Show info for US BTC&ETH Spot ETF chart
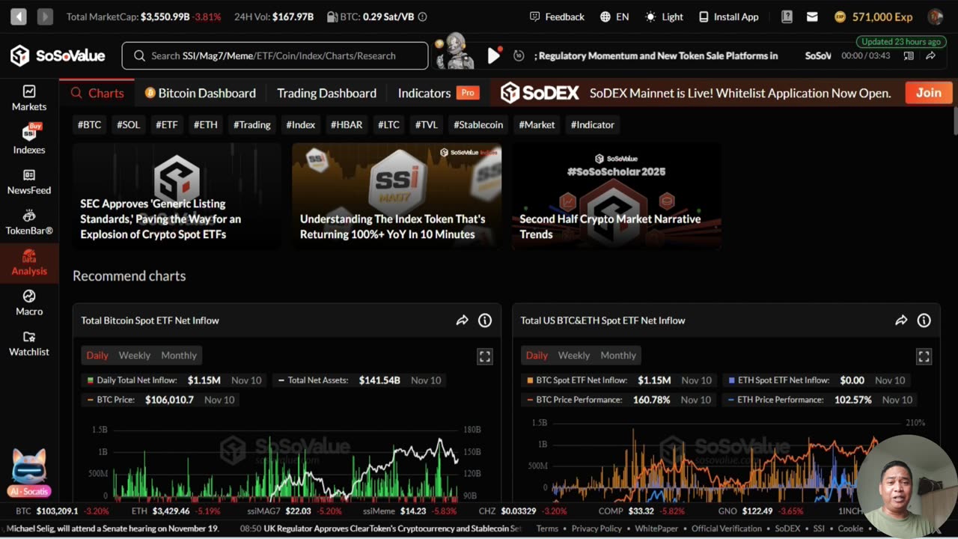 click(924, 320)
